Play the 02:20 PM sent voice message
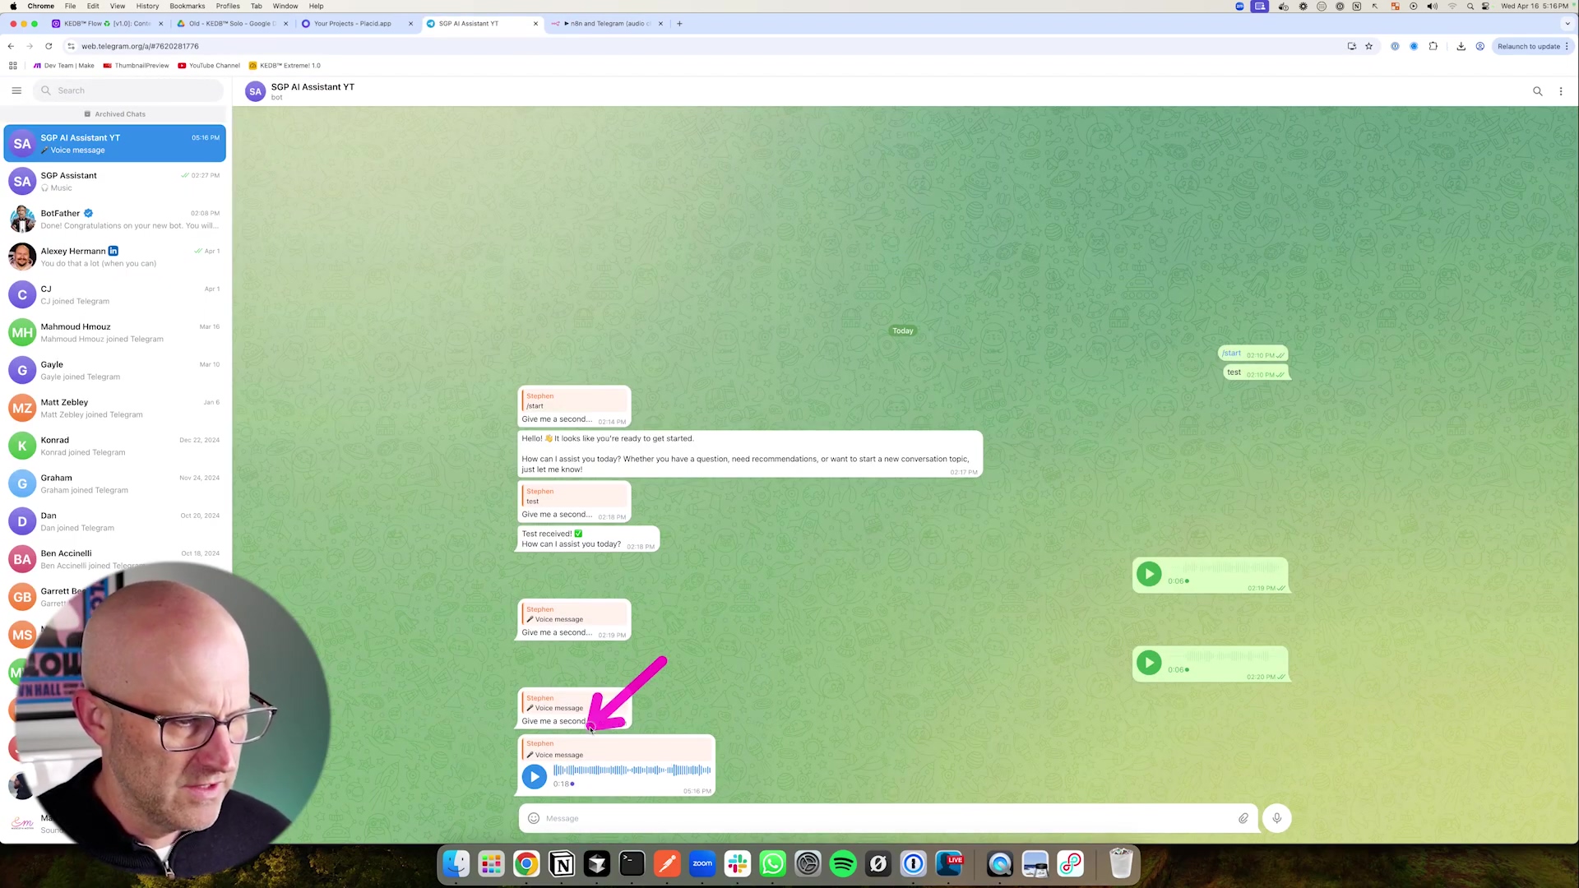Image resolution: width=1579 pixels, height=888 pixels. [x=1148, y=663]
